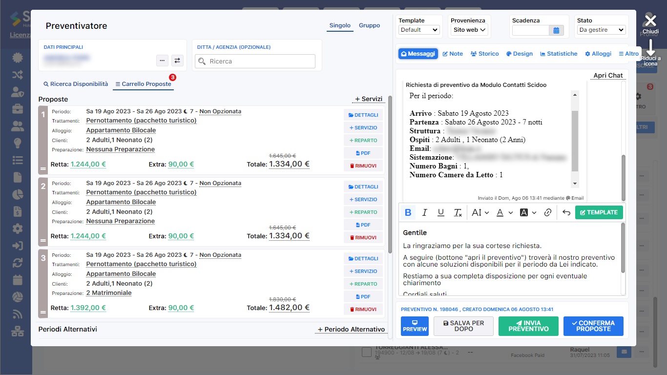Switch to the Statistiche tab
667x375 pixels.
point(559,54)
